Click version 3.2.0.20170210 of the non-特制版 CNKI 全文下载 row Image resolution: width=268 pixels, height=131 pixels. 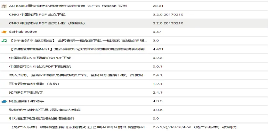(168, 15)
